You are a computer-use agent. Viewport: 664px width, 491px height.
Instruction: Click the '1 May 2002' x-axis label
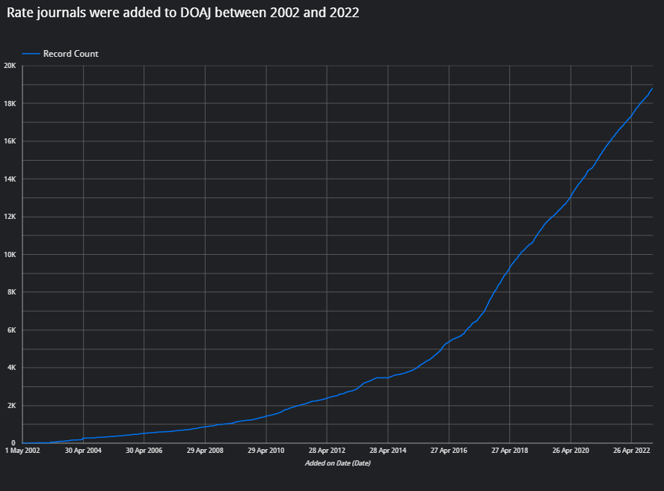[23, 451]
